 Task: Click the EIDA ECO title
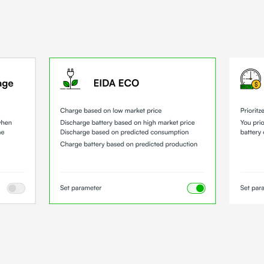point(116,83)
